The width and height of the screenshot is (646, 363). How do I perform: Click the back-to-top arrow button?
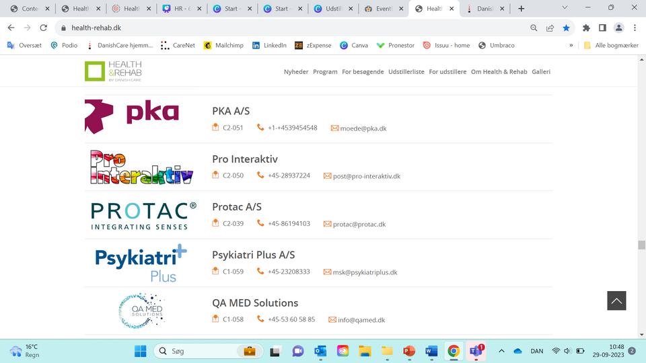(x=616, y=300)
